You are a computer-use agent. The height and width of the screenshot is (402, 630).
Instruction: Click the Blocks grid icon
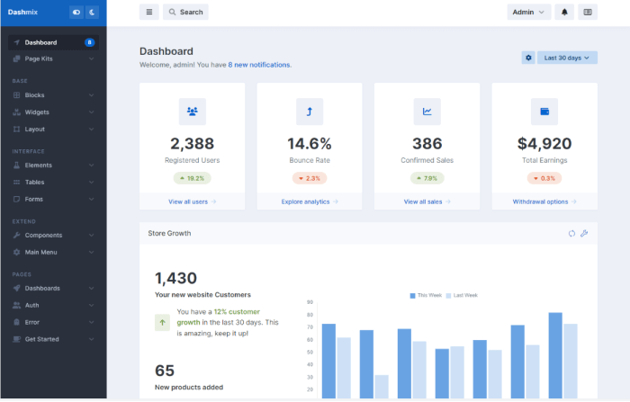[16, 95]
